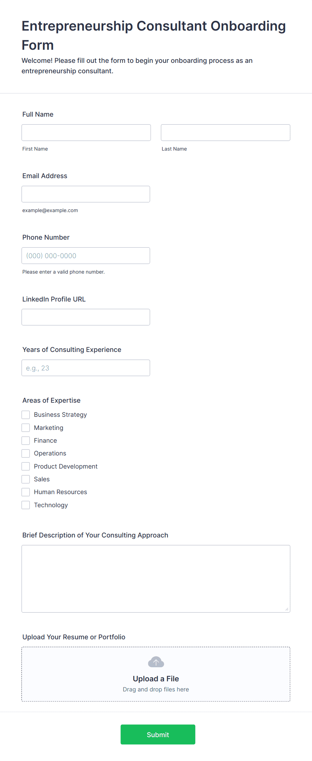Enable the Finance expertise checkbox

pyautogui.click(x=26, y=441)
